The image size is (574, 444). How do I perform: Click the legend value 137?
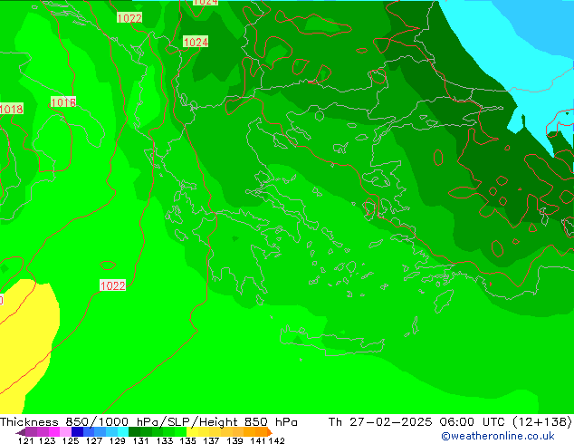coord(211,440)
